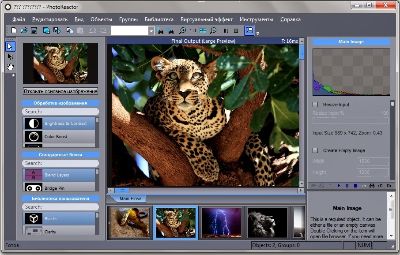The width and height of the screenshot is (400, 255).
Task: Click the Open folder toolbar icon
Action: click(x=24, y=30)
